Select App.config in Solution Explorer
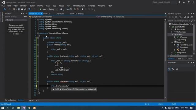The height and width of the screenshot is (110, 196). pyautogui.click(x=182, y=40)
